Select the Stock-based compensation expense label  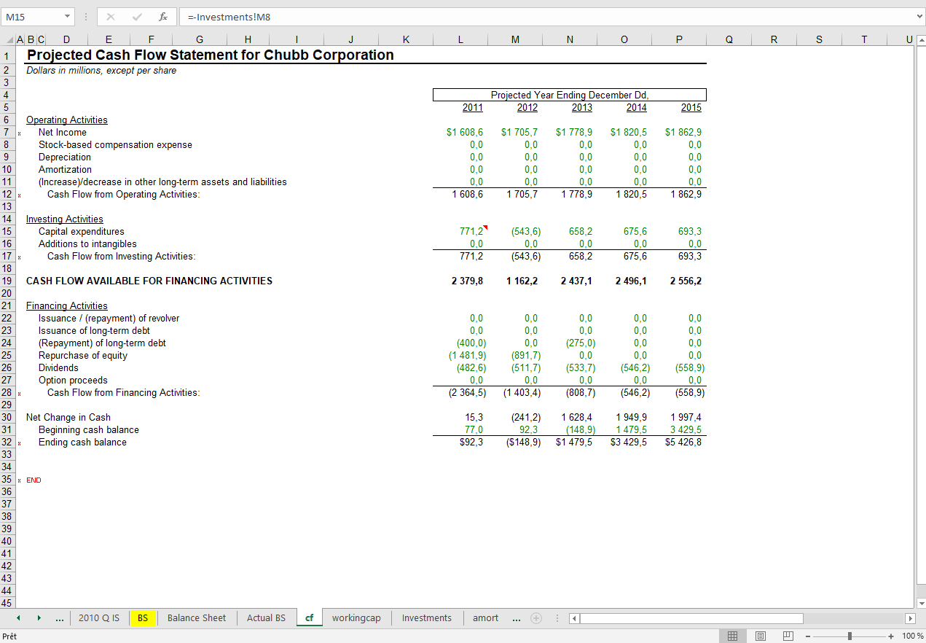coord(115,144)
